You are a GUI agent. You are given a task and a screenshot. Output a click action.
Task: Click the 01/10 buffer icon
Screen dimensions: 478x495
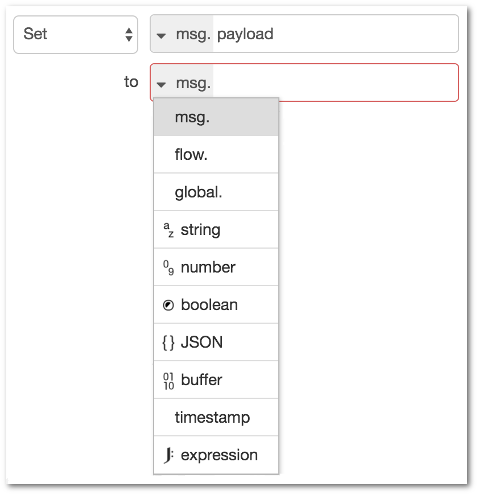168,381
